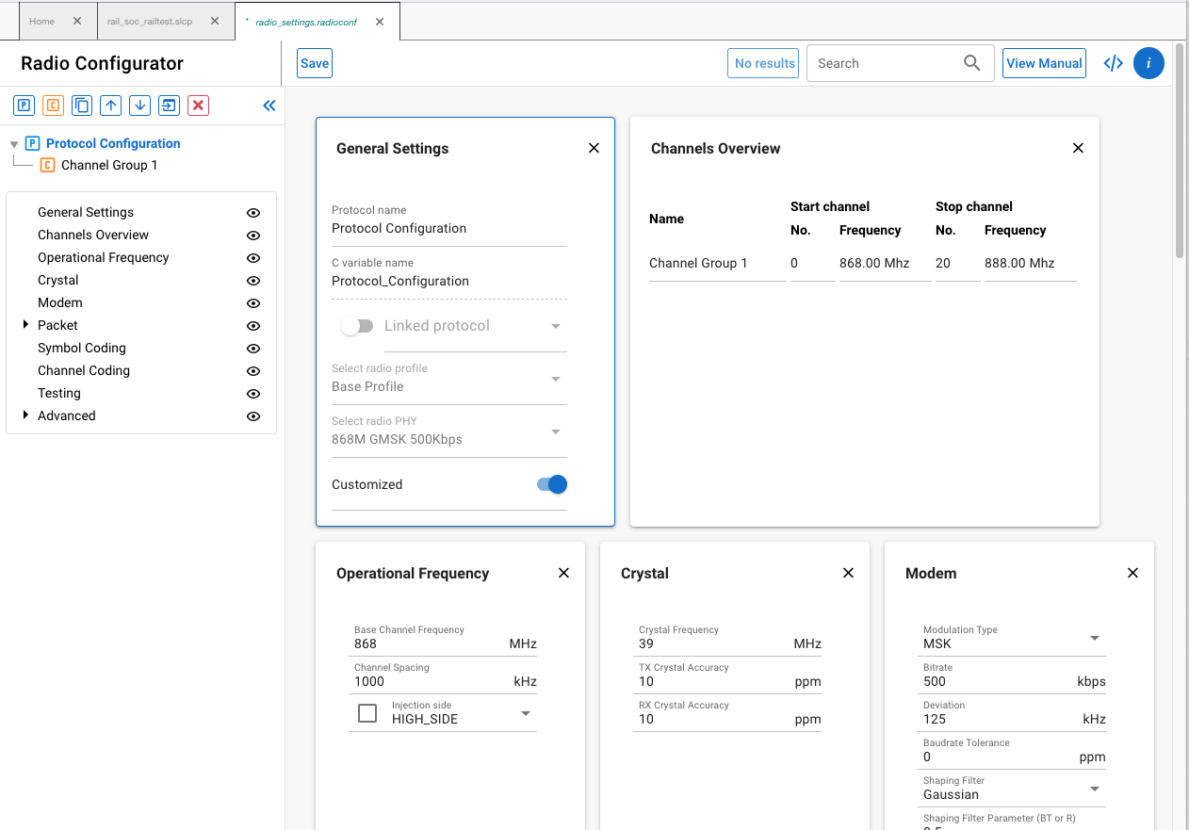
Task: Click the search magnifier icon
Action: coord(971,63)
